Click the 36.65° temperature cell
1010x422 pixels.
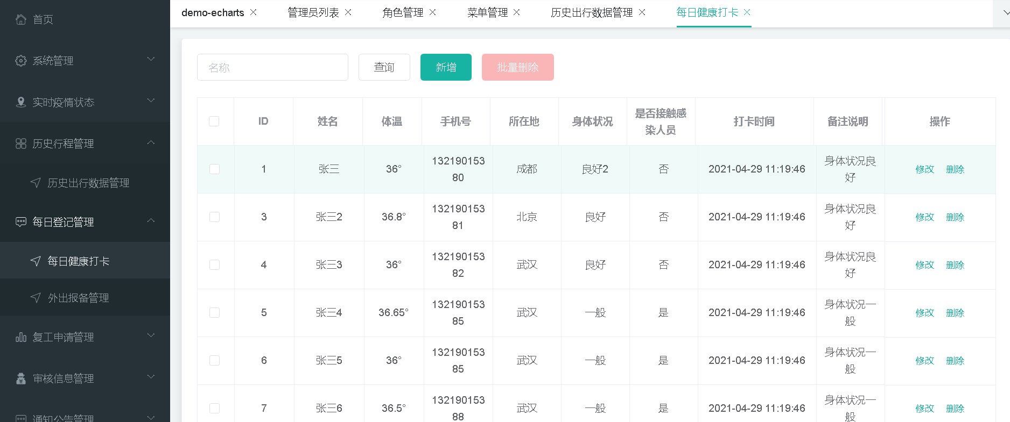coord(394,312)
